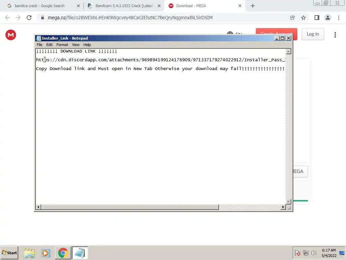Switch to Bandicam 5.4.3.1923 Crack tab
346x260 pixels.
tap(124, 6)
